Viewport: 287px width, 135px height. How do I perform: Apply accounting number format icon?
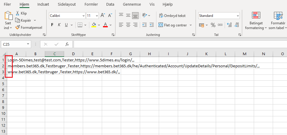click(202, 25)
